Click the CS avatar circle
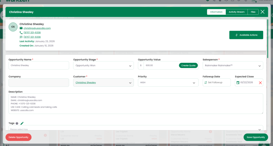This screenshot has height=146, width=273. click(x=13, y=27)
